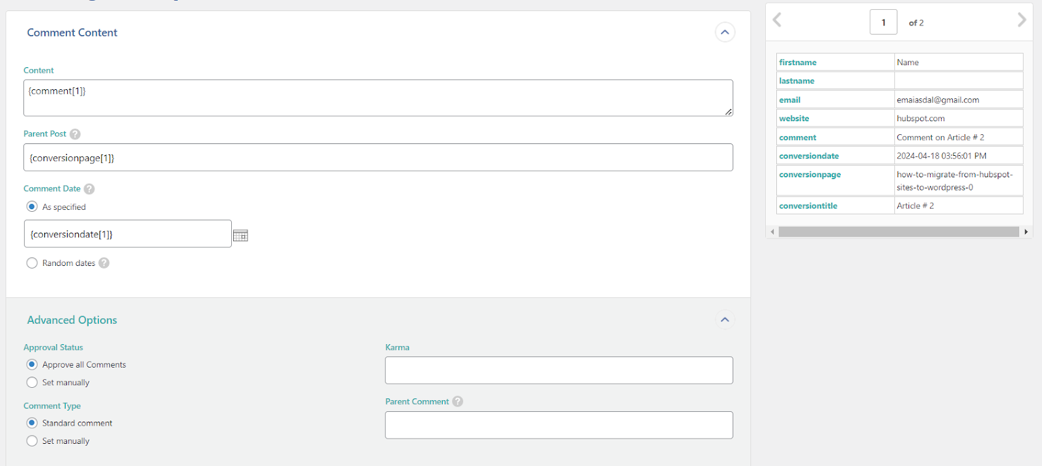Viewport: 1042px width, 466px height.
Task: Click the horizontal scrollbar in preview panel
Action: coord(899,232)
